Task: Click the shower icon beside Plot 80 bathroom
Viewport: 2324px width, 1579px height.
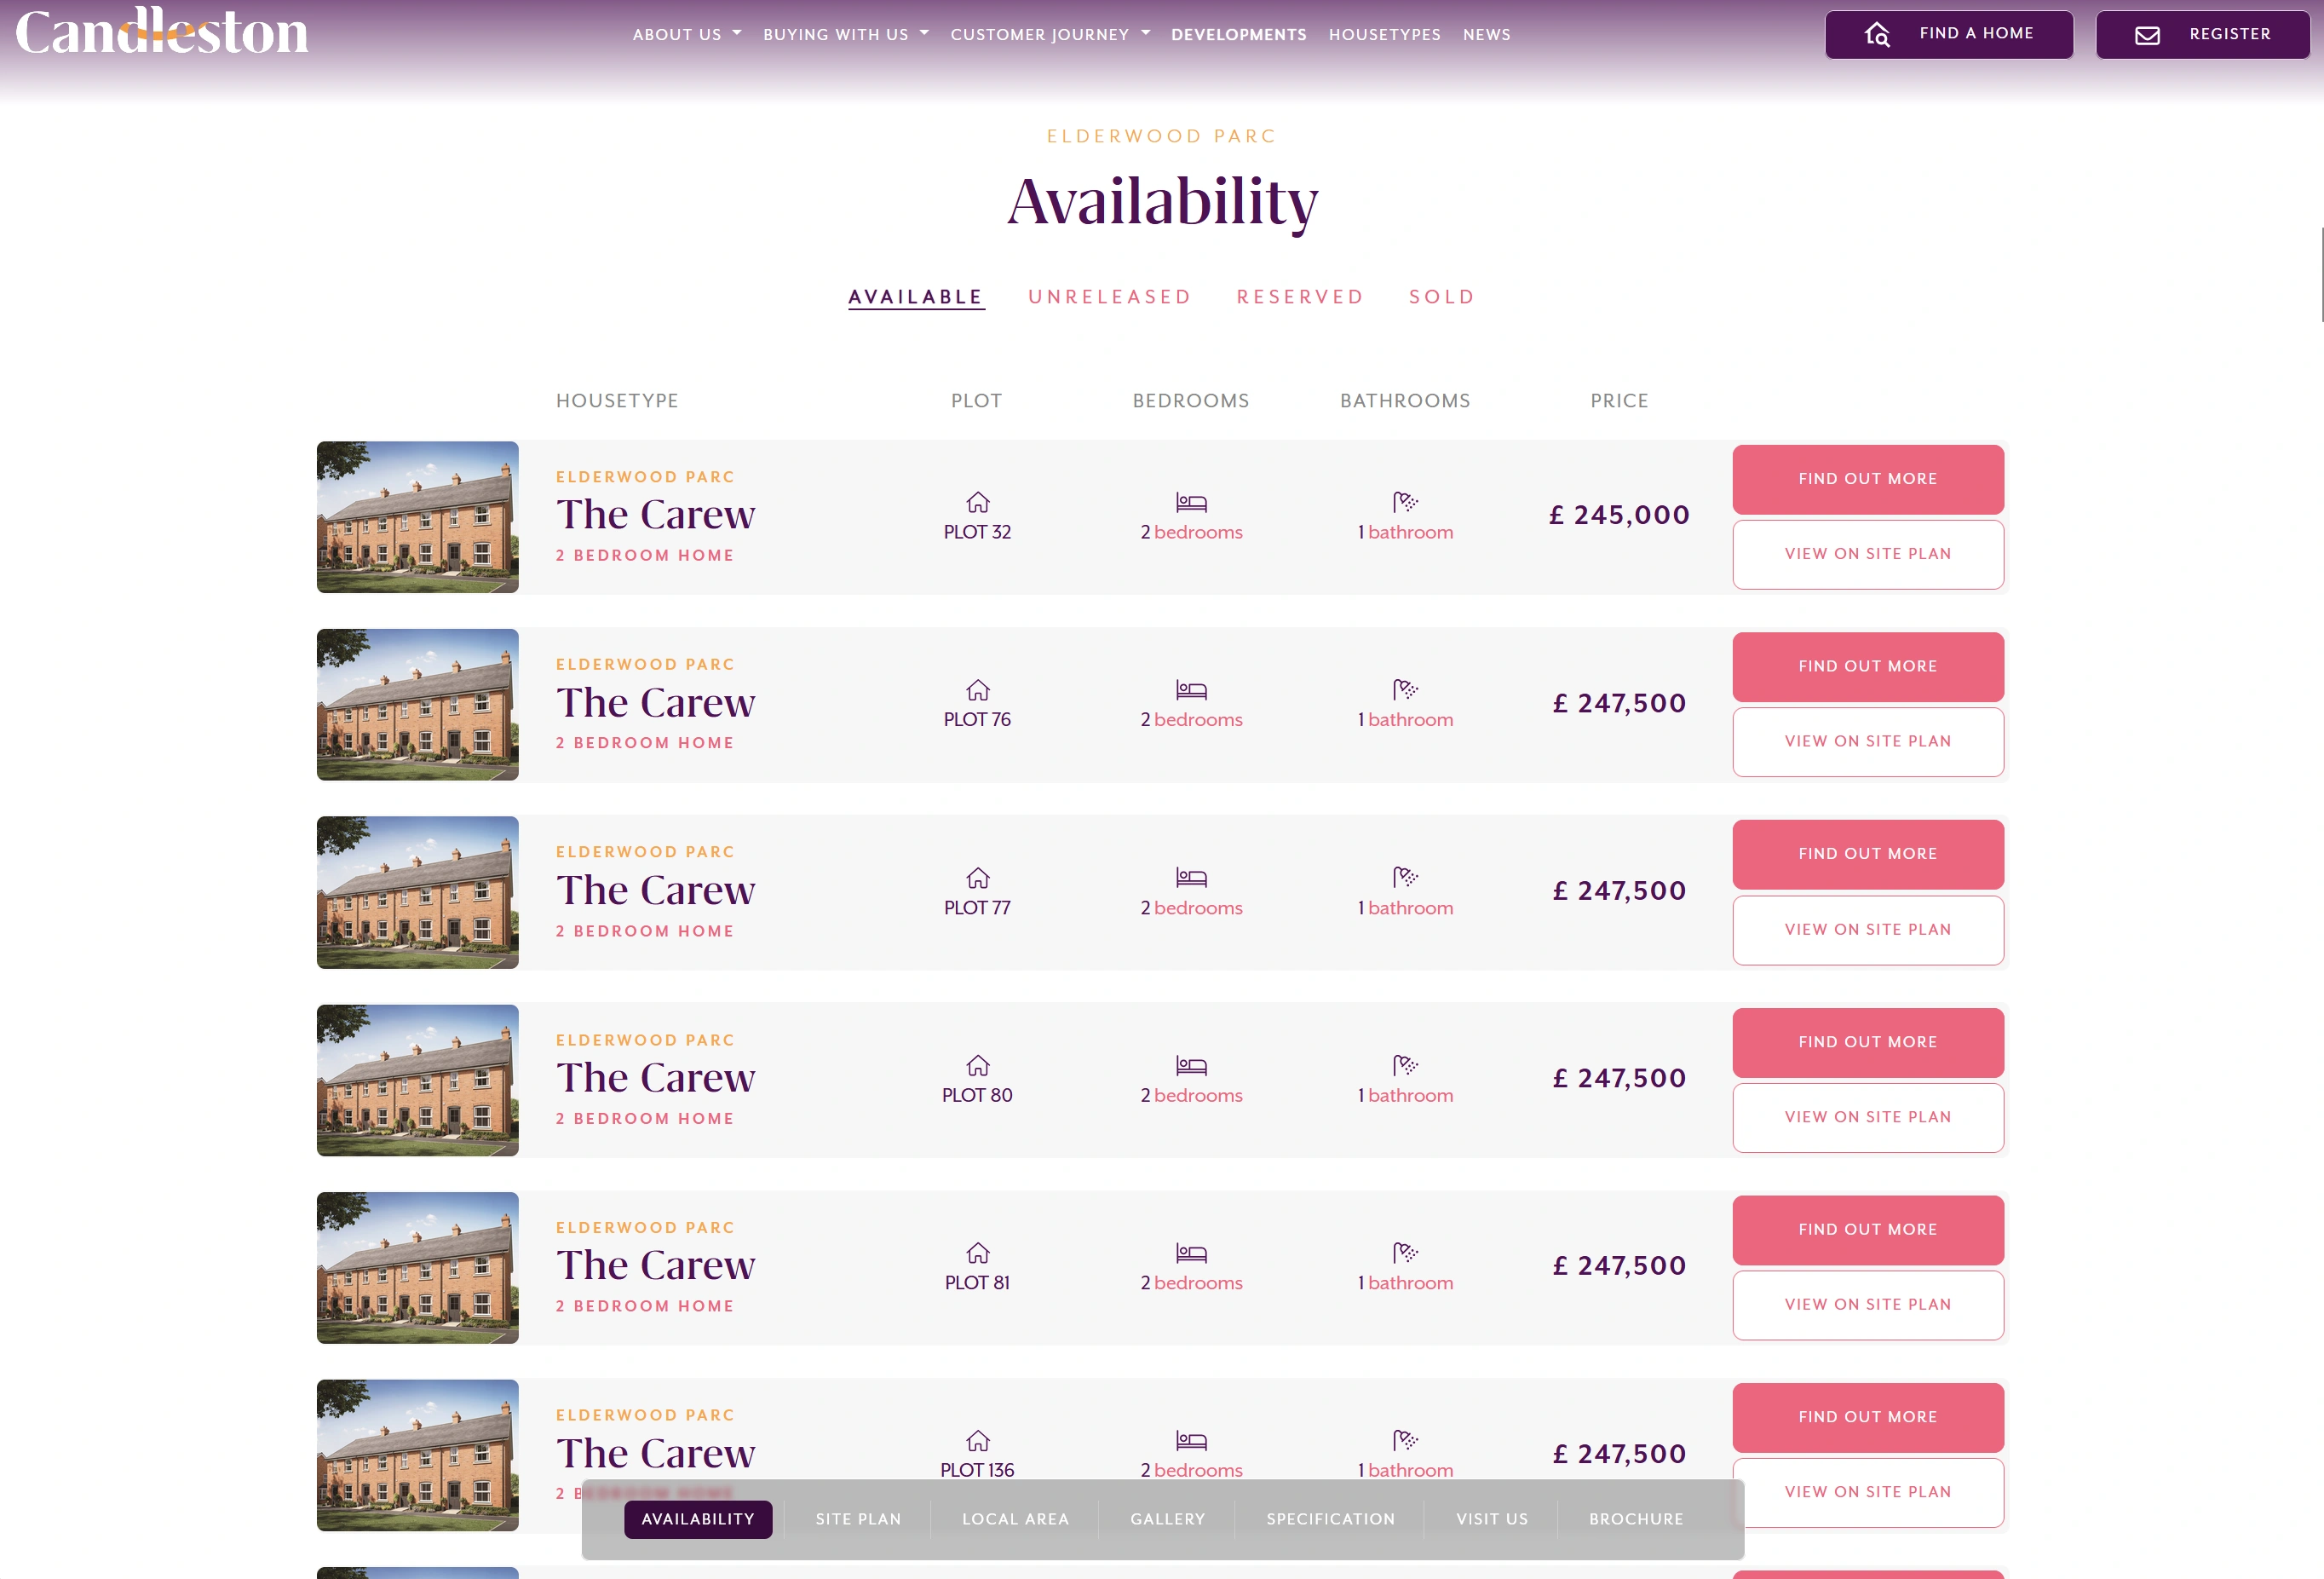Action: [x=1405, y=1066]
